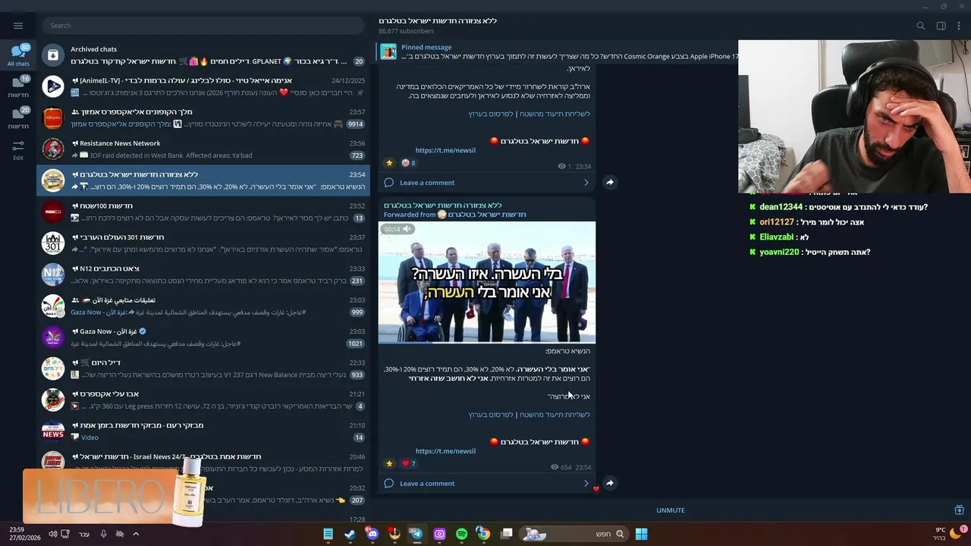Click לפרסום בערוץ link in the 23:34 post
Viewport: 971px width, 546px height.
pyautogui.click(x=491, y=114)
